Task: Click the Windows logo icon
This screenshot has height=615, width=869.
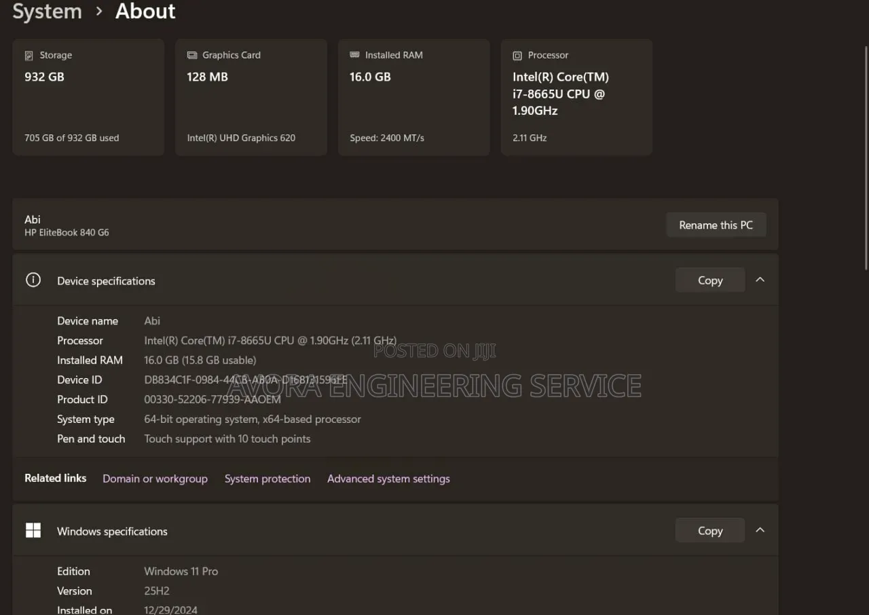Action: tap(33, 530)
